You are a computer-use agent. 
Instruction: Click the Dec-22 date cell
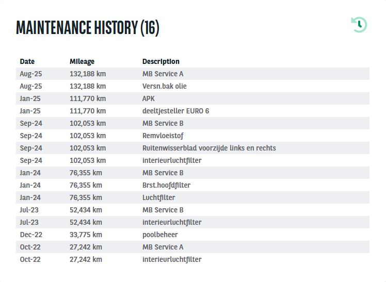pos(31,235)
